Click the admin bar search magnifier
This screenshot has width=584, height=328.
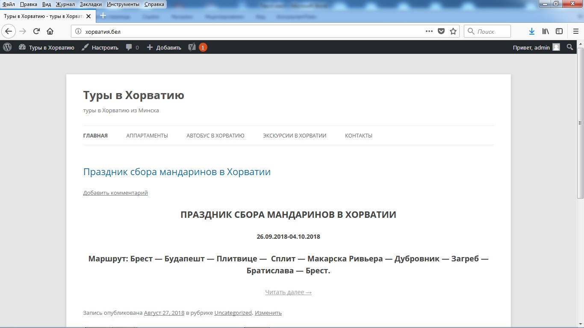570,47
